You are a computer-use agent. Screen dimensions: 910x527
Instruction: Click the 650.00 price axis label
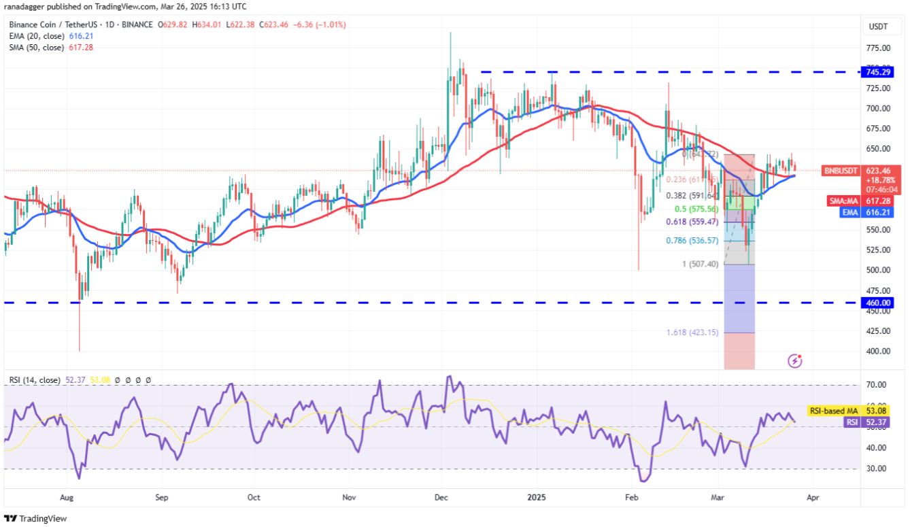(878, 149)
